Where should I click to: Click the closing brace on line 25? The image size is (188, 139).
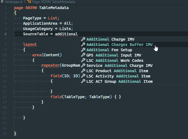[x=15, y=134]
